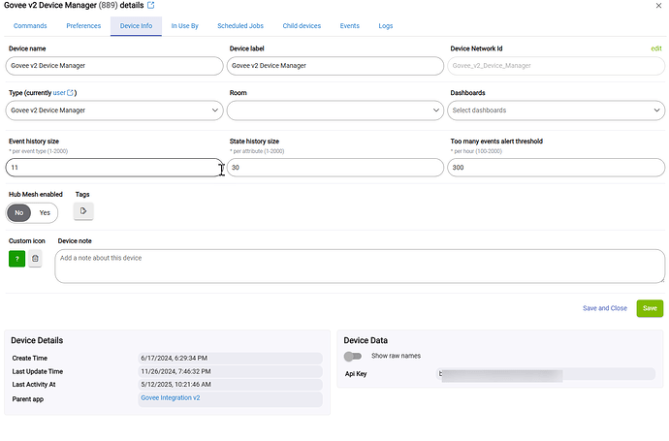This screenshot has height=441, width=669.
Task: Click into the Device note text area
Action: click(x=359, y=267)
